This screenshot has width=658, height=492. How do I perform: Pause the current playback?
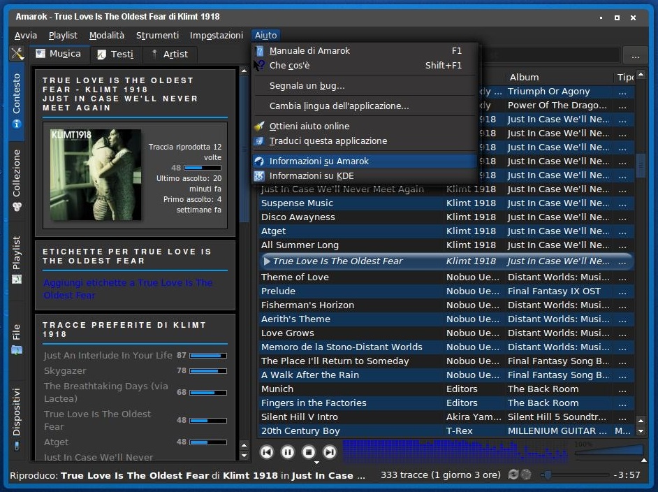[288, 451]
